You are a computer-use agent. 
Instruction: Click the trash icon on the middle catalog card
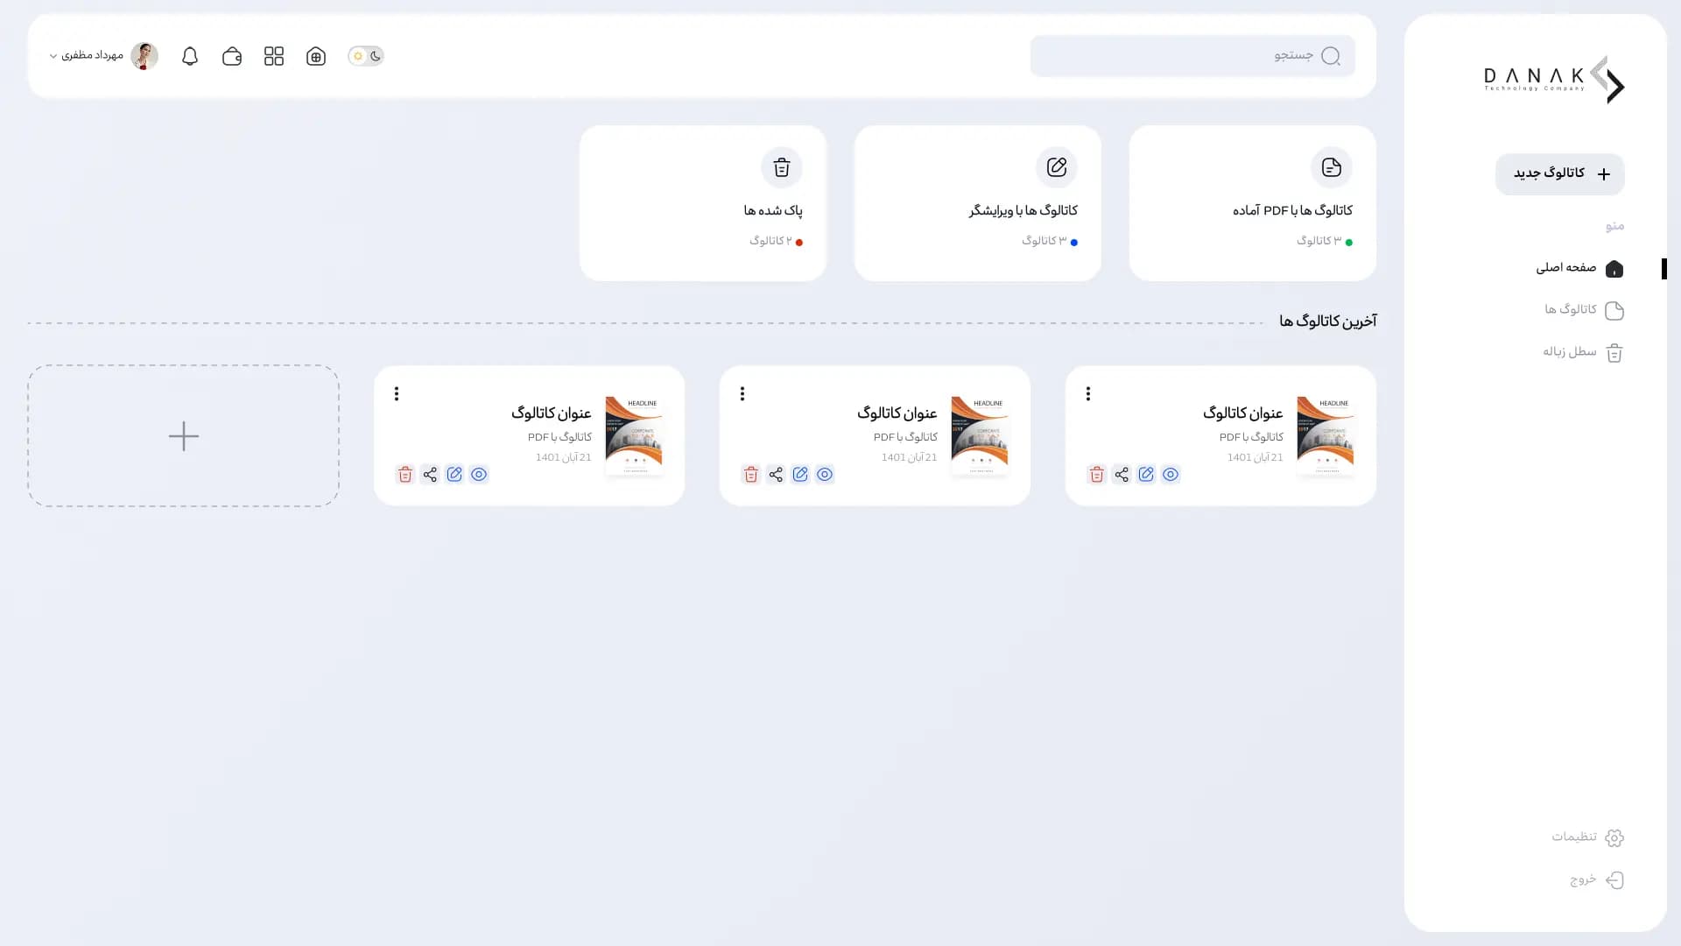751,475
